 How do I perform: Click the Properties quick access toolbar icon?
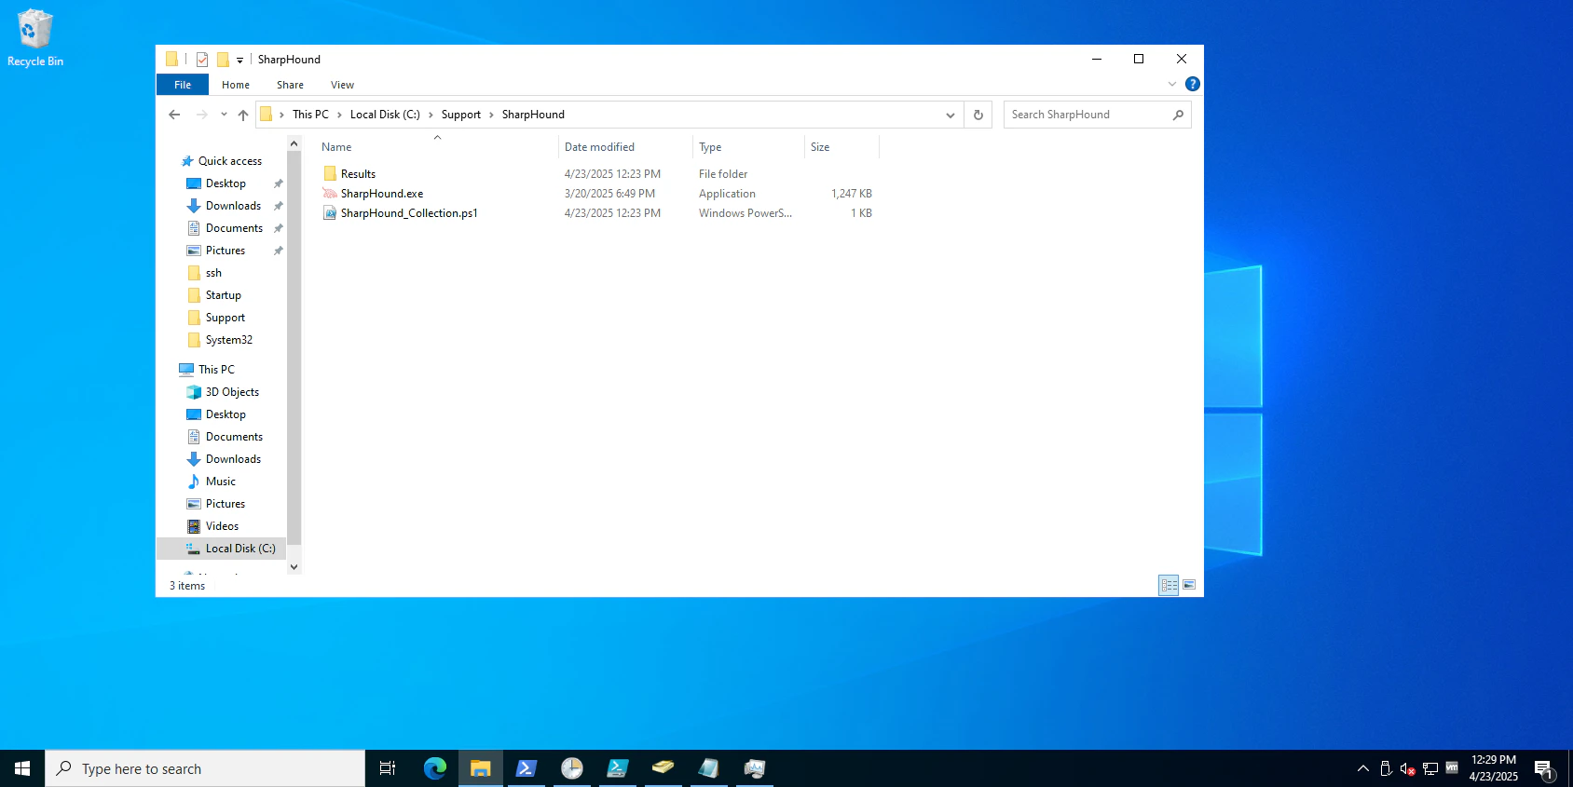202,60
